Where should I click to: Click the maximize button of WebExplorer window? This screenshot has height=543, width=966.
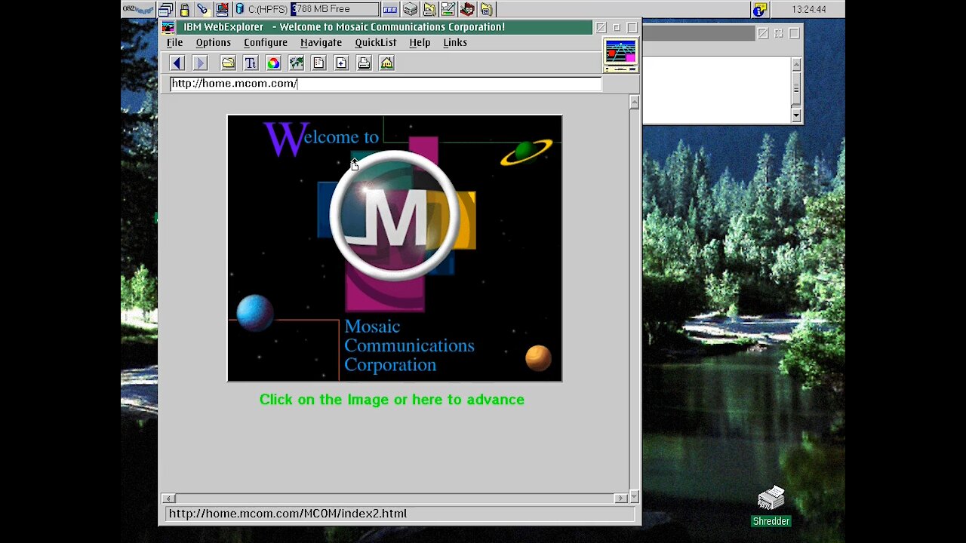pos(632,27)
